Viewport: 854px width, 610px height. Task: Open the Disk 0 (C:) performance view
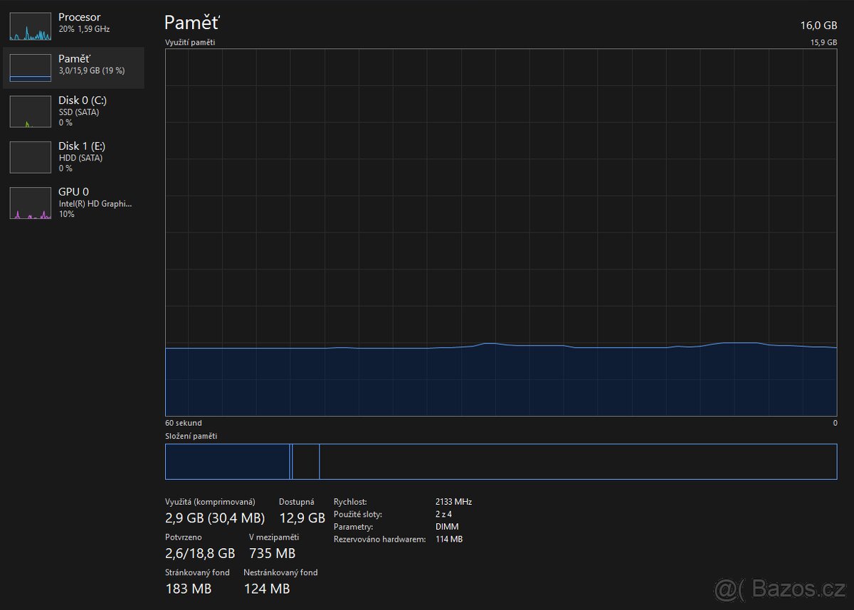[x=83, y=100]
